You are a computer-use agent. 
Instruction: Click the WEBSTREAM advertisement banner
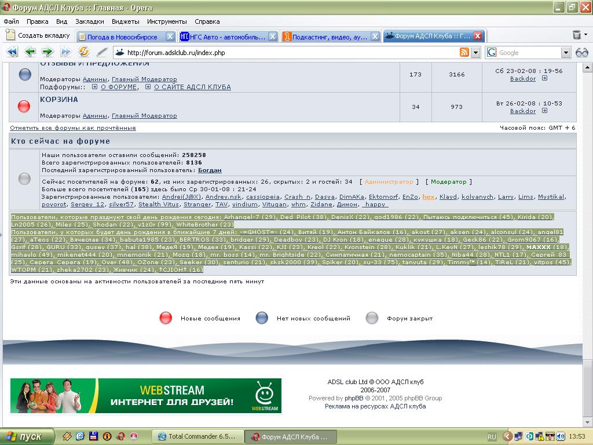[x=145, y=396]
